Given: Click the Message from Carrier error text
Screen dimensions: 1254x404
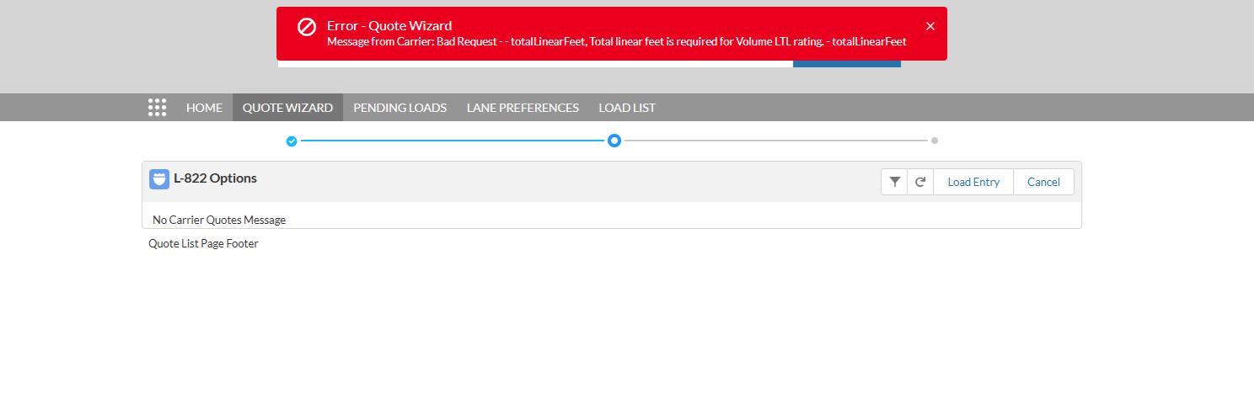Looking at the screenshot, I should (x=617, y=41).
